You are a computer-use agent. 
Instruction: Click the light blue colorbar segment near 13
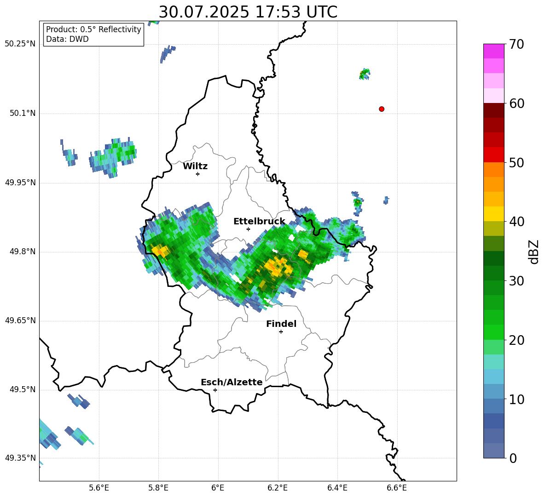[x=493, y=377]
